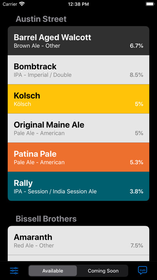Tap the 12:38 PM status bar clock
Screen dimensions: 157x280
click(78, 4)
